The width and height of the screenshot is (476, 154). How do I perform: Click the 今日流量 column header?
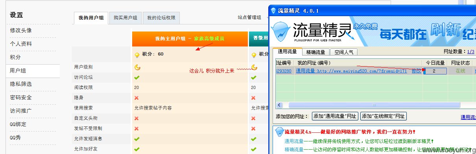[435, 63]
